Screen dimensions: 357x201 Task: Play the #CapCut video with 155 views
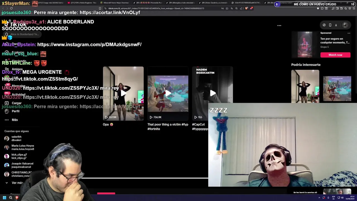pos(212,94)
